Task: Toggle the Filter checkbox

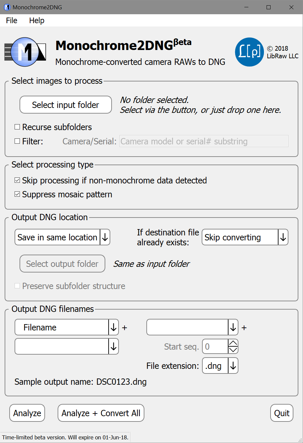Action: point(17,141)
